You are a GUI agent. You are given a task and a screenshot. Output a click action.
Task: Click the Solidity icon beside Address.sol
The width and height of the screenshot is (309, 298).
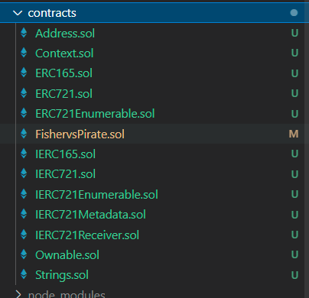click(24, 33)
